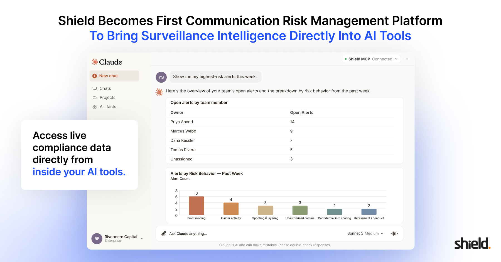Open the Sonnet 5 Medium model selector
This screenshot has height=262, width=501.
365,234
